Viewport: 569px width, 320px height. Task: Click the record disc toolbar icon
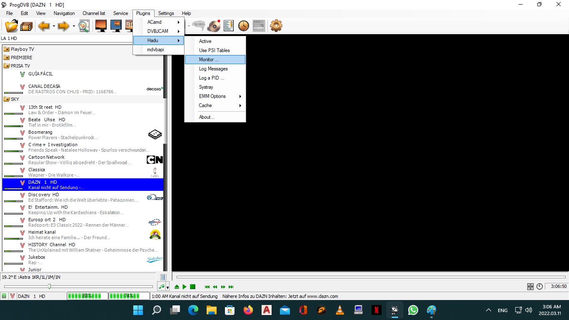[x=214, y=26]
